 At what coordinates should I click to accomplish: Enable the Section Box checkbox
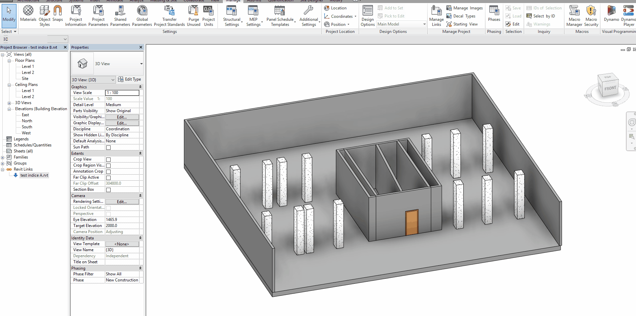pos(109,190)
